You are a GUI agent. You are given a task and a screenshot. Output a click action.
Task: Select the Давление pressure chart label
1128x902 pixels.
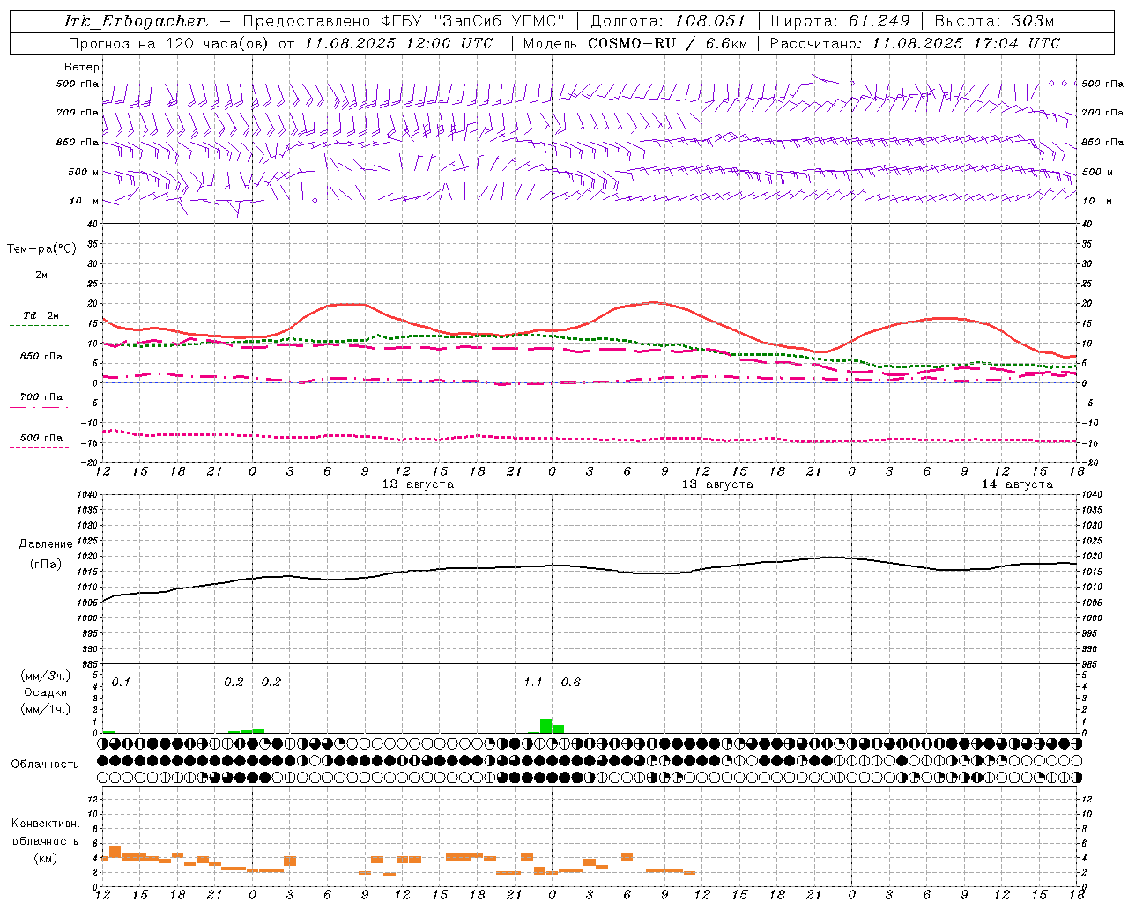[x=46, y=544]
